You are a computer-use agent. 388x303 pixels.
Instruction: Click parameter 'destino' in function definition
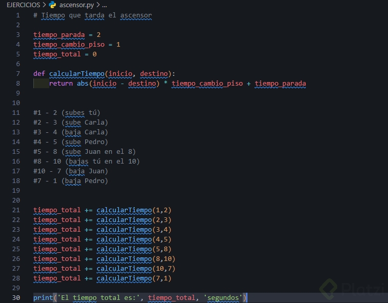click(x=154, y=74)
